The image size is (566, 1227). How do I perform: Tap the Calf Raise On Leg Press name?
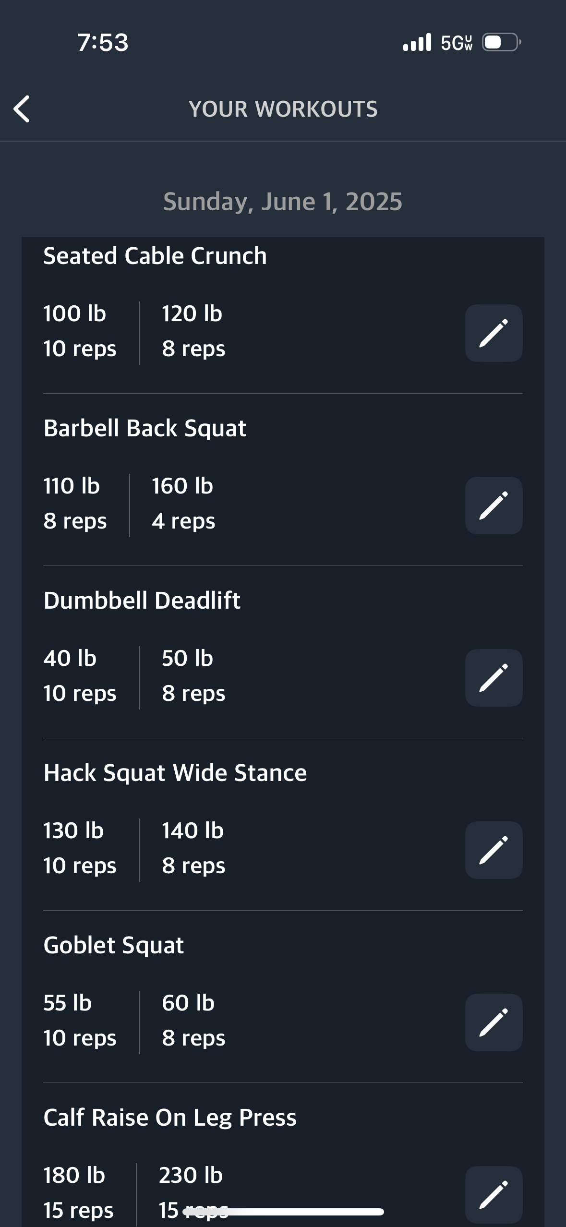(170, 1118)
